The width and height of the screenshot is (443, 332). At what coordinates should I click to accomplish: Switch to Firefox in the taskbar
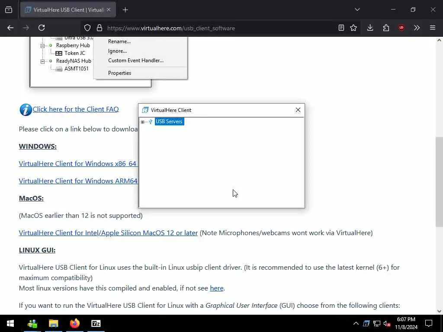74,323
